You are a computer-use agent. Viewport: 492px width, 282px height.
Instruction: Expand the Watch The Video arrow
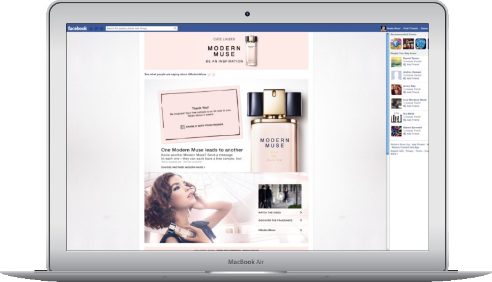(x=301, y=212)
